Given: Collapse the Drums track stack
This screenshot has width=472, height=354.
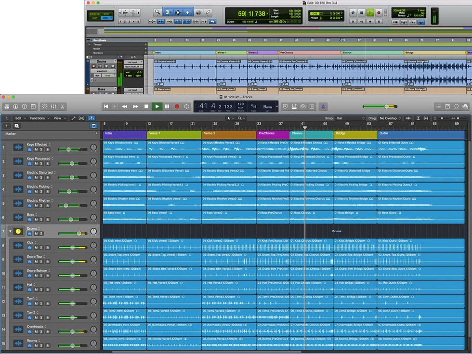Looking at the screenshot, I should [10, 232].
